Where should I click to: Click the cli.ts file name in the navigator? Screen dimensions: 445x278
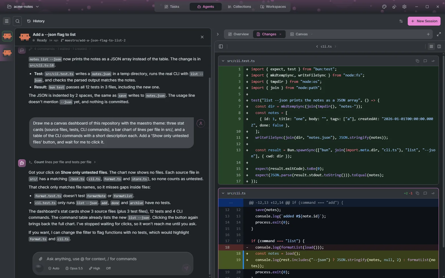326,46
